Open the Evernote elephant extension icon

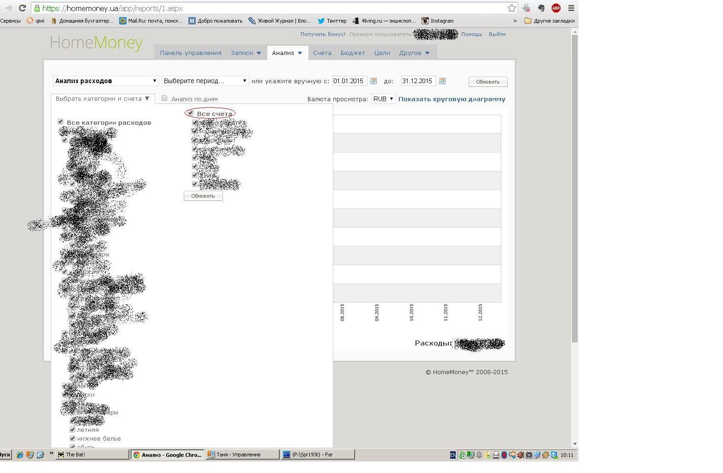(x=541, y=8)
